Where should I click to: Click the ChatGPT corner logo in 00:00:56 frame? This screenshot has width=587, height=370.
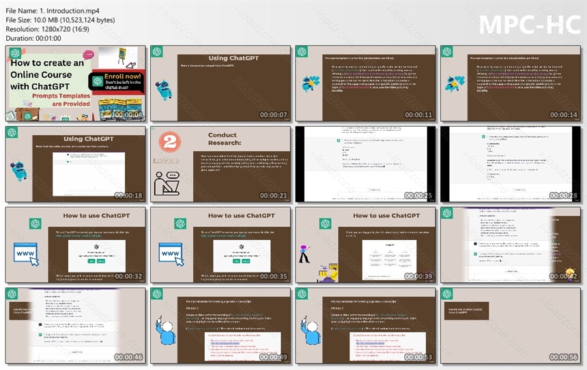446,294
